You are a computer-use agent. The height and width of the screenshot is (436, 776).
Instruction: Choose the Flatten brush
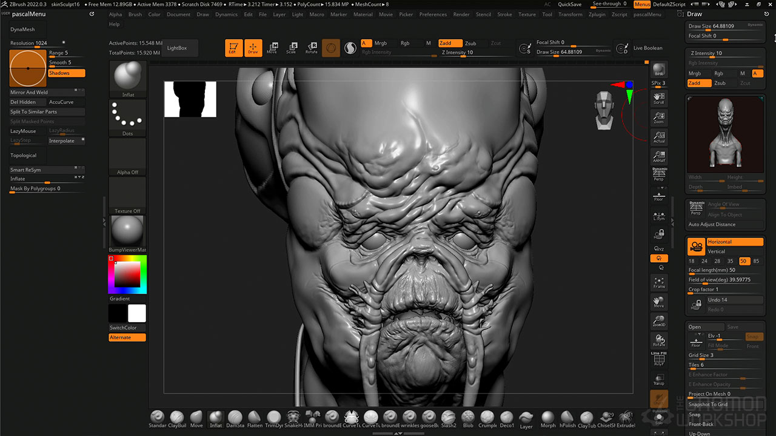255,419
